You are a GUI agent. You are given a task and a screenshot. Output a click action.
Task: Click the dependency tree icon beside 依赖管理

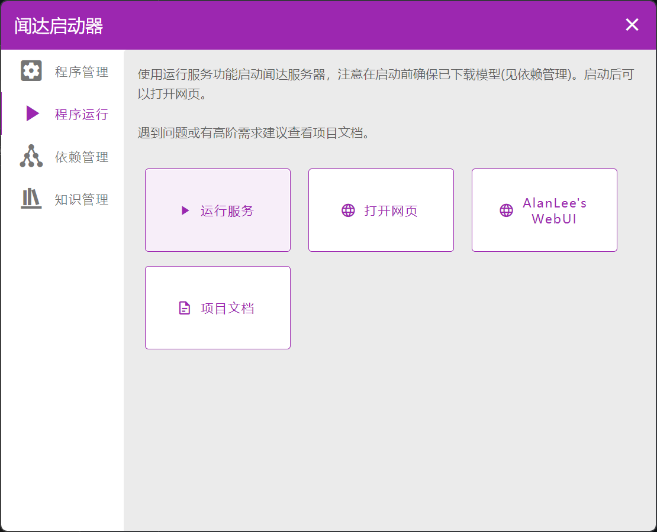(31, 156)
